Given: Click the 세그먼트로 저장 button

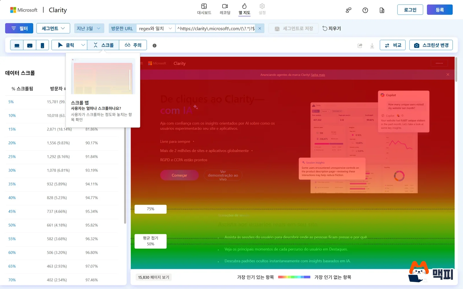Looking at the screenshot, I should tap(294, 28).
